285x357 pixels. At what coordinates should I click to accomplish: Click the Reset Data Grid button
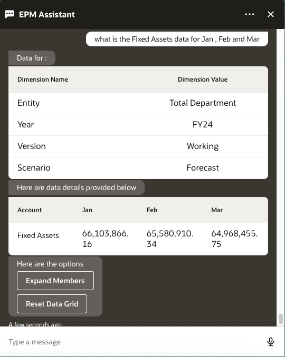[52, 304]
